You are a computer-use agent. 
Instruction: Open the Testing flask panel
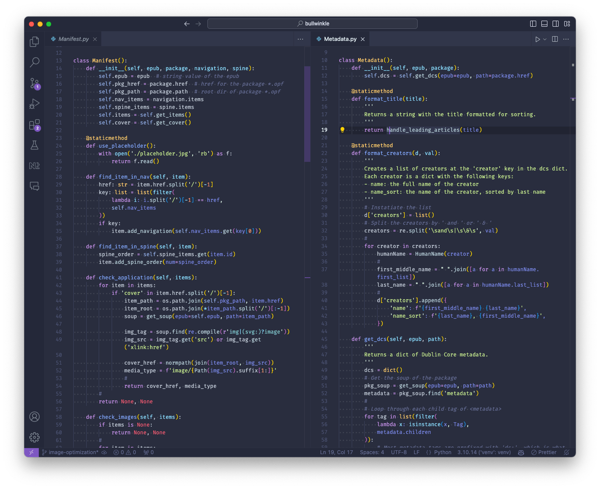34,145
